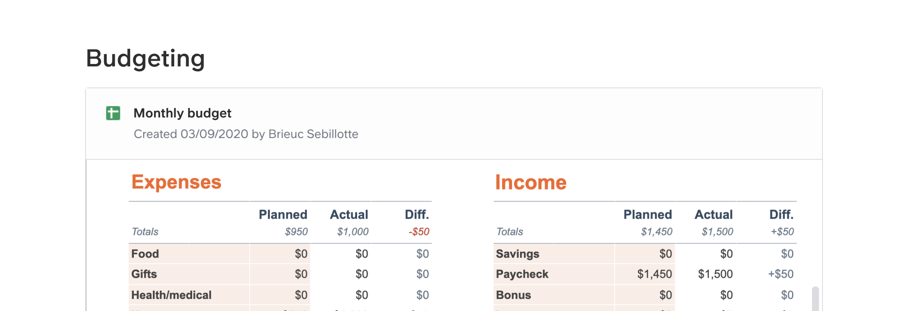908x311 pixels.
Task: Click the Bonus income row label
Action: tap(513, 295)
